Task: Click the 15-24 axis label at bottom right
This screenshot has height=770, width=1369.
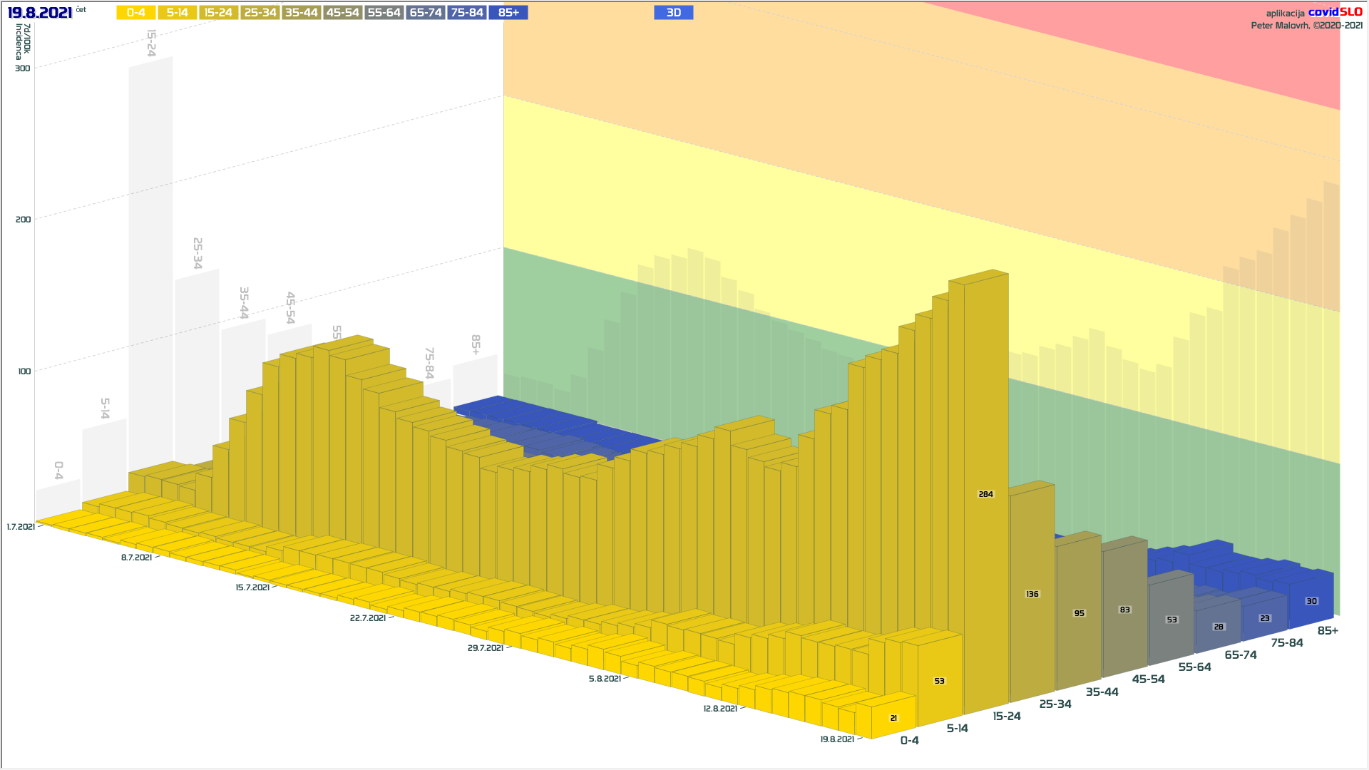Action: (x=1006, y=716)
